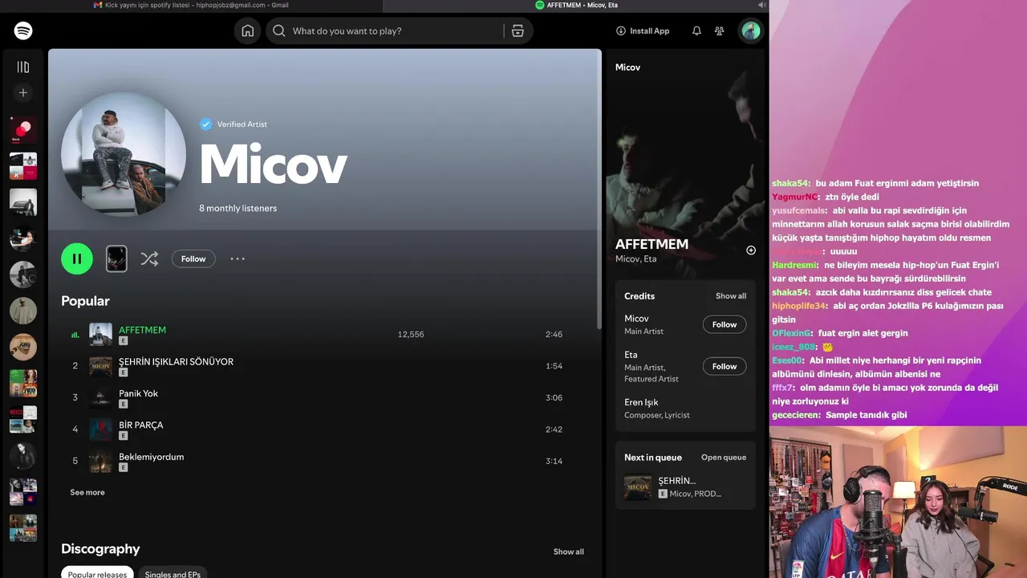1027x578 pixels.
Task: Select the track BİR PARÇA
Action: [140, 425]
